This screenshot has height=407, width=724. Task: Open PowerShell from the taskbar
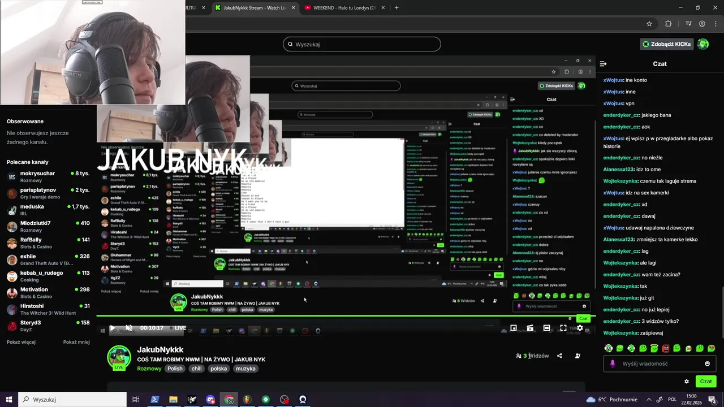point(154,400)
